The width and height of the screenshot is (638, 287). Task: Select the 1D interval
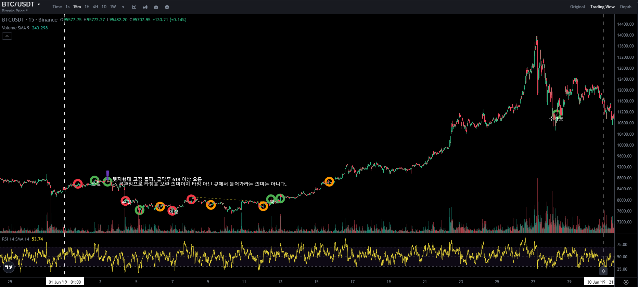[104, 7]
